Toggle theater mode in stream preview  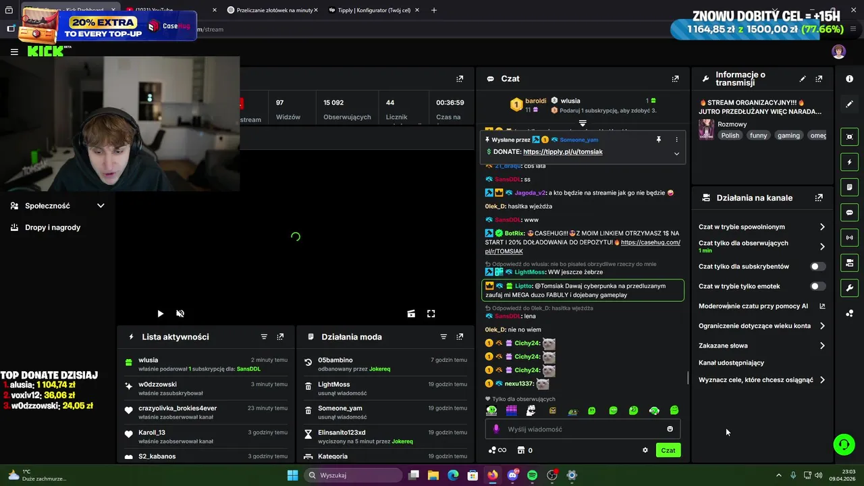tap(411, 314)
